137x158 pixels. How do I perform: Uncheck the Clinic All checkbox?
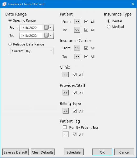(x=75, y=75)
